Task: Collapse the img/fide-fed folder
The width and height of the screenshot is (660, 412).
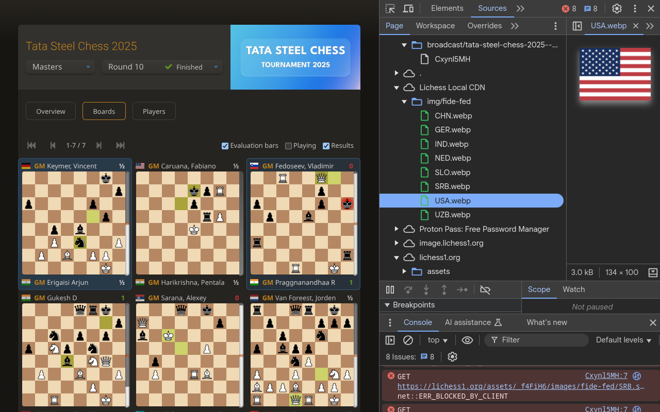Action: pyautogui.click(x=405, y=101)
